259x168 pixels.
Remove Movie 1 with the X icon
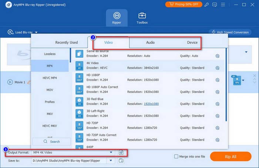(255, 75)
